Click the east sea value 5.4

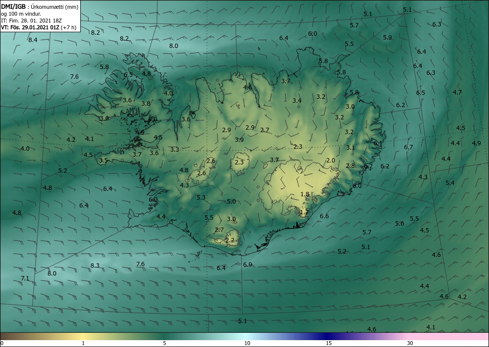pyautogui.click(x=450, y=183)
